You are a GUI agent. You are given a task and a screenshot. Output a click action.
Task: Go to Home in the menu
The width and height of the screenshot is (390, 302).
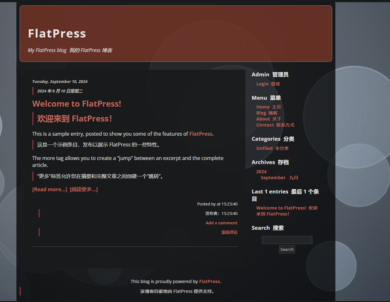click(x=263, y=107)
